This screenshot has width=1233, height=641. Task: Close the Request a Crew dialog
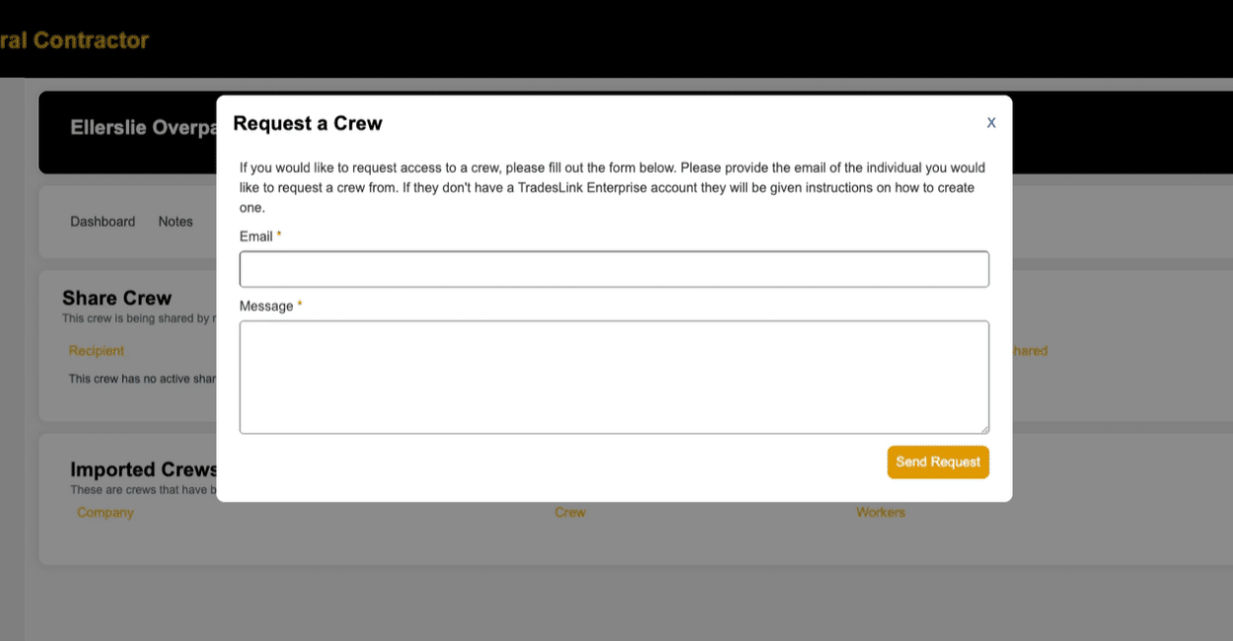tap(991, 122)
